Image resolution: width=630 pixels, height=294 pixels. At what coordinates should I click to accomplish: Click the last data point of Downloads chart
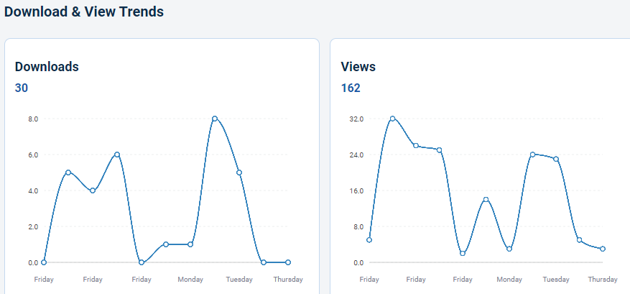(288, 262)
